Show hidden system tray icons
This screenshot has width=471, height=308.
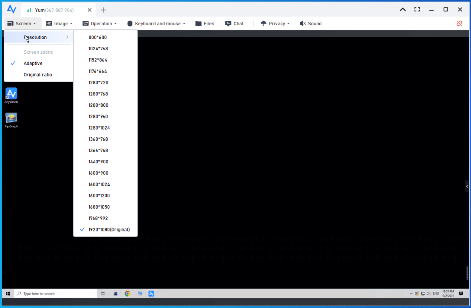pyautogui.click(x=411, y=294)
